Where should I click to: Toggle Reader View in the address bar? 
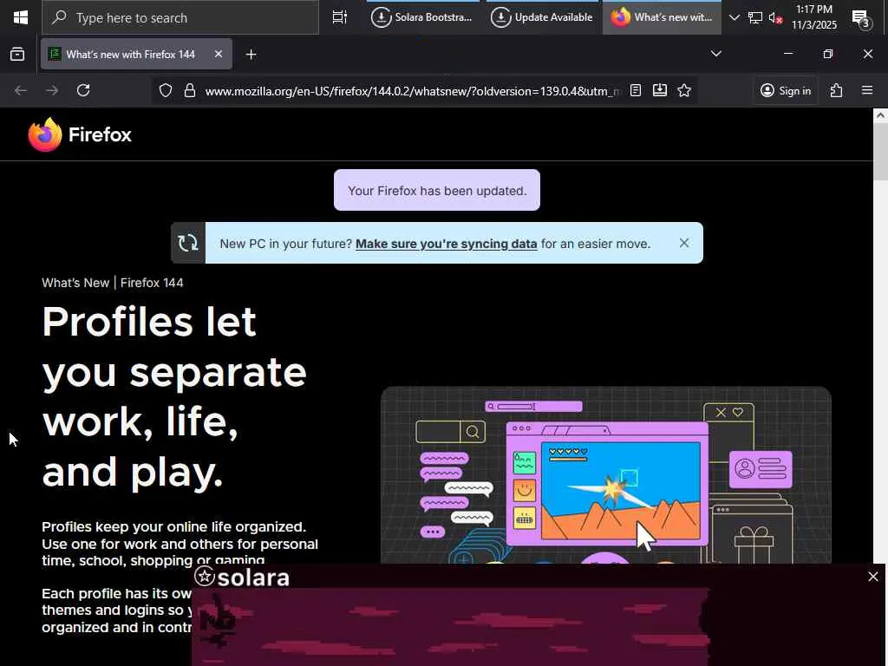tap(636, 90)
